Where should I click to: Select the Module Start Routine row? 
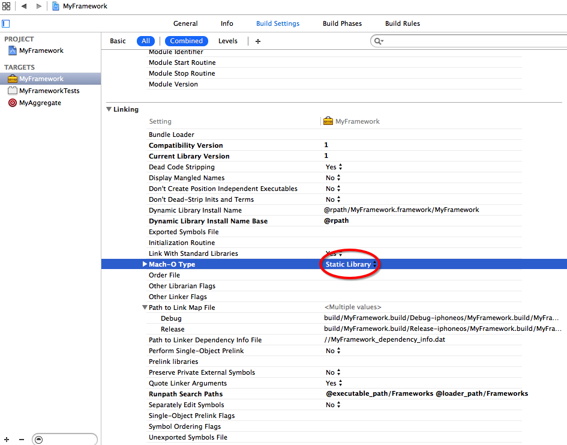pos(335,62)
